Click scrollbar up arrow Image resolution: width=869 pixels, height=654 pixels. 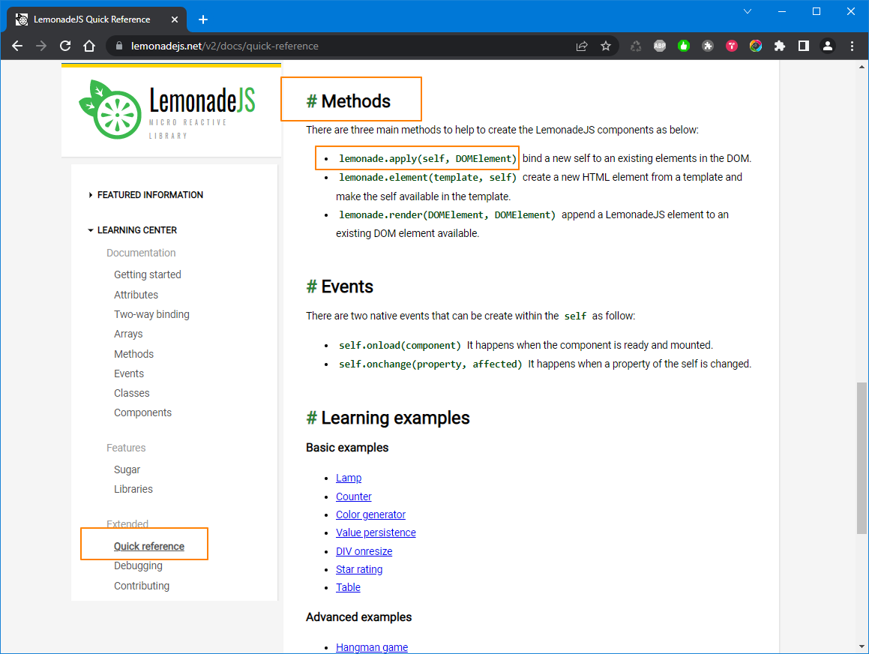pos(862,67)
